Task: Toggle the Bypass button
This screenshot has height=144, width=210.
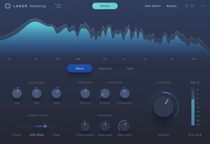Action: pos(172,6)
